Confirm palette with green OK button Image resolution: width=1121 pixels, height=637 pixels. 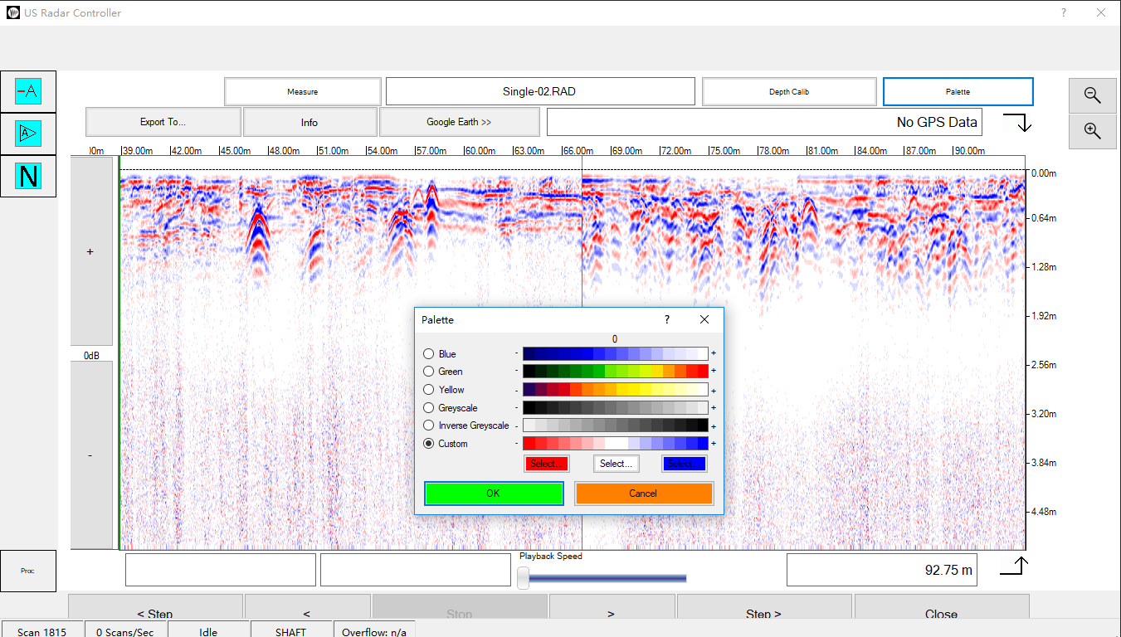(x=494, y=494)
